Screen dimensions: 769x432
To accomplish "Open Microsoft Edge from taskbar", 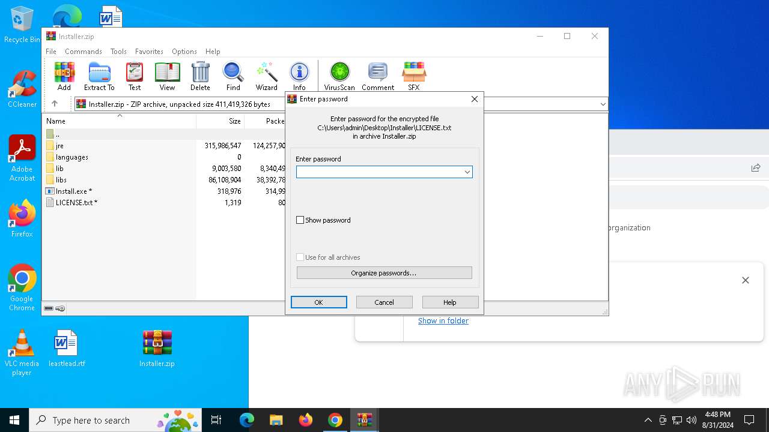I will (x=247, y=420).
